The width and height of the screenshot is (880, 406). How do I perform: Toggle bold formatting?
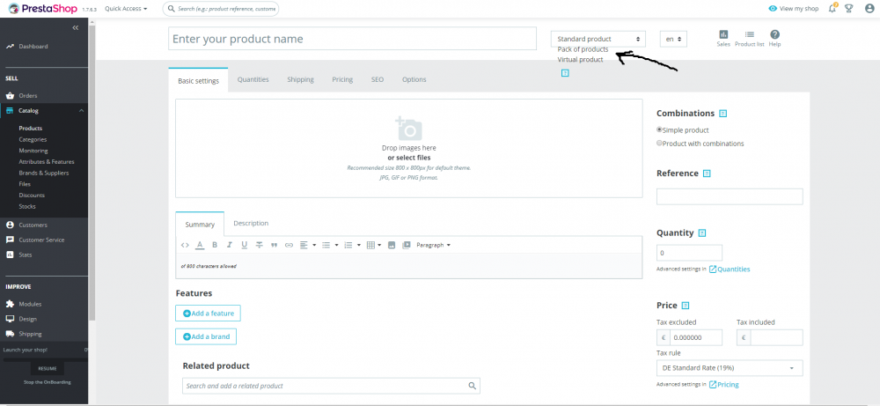215,245
